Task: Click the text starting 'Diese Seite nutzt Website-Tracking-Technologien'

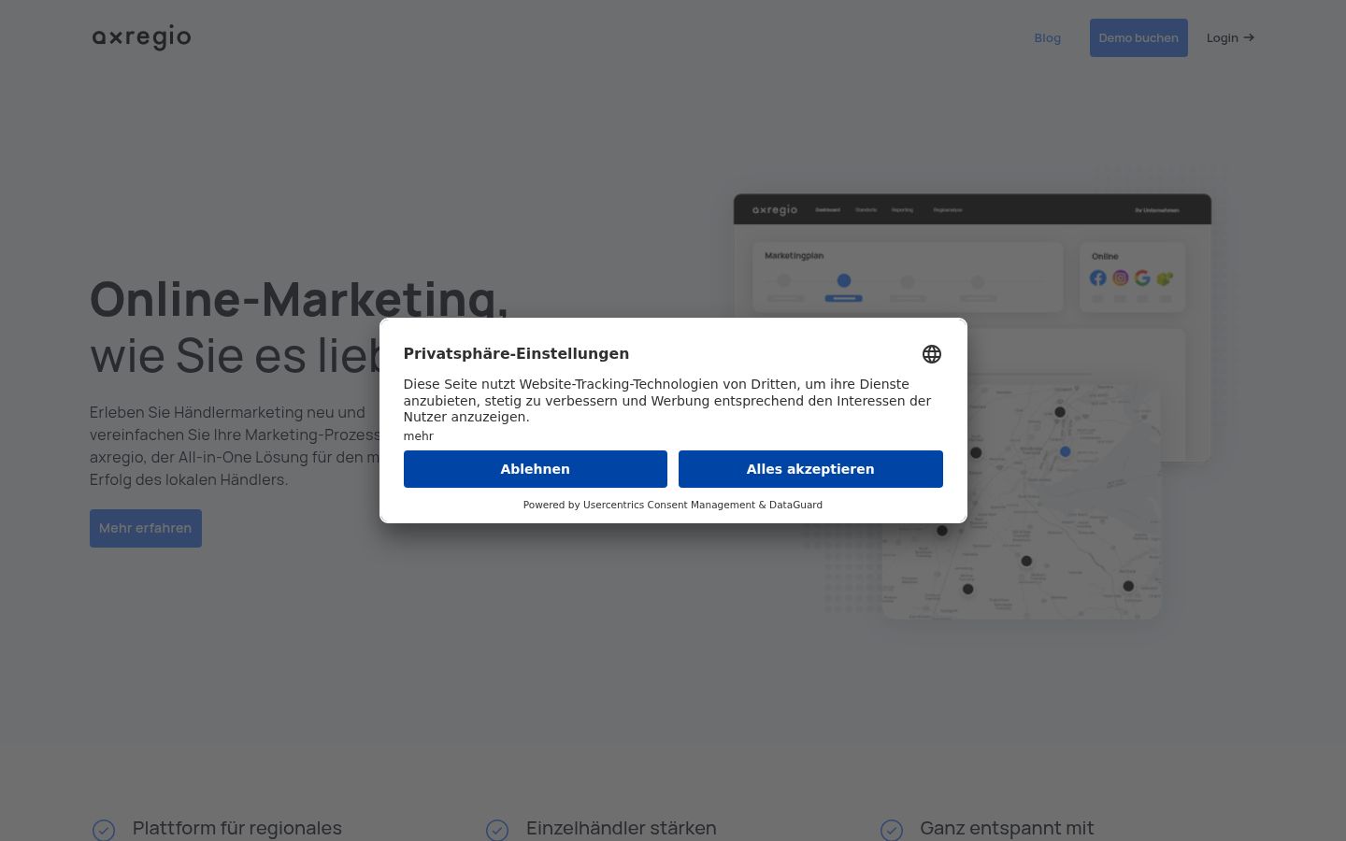Action: point(667,401)
